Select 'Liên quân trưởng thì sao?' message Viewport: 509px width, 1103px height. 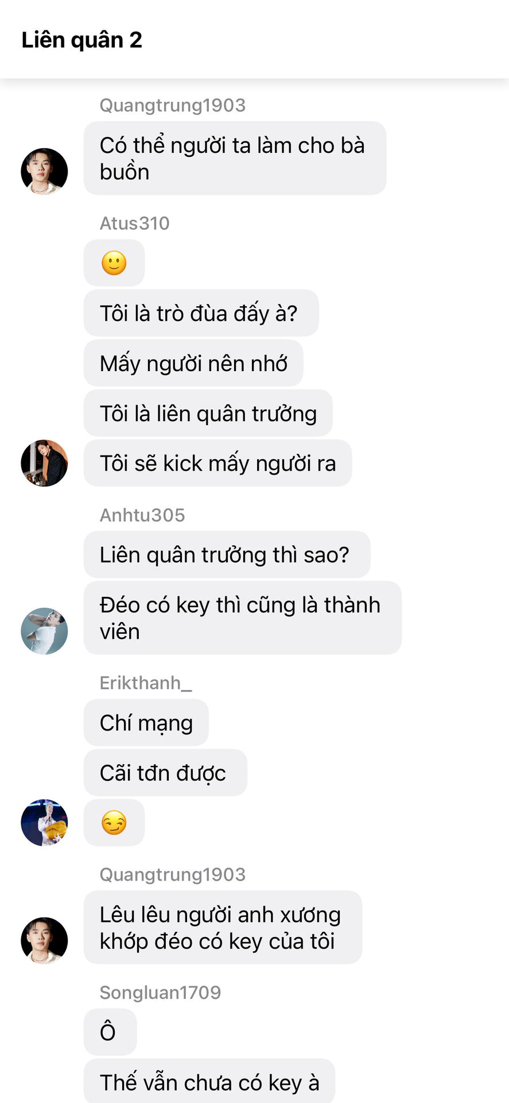click(x=227, y=554)
